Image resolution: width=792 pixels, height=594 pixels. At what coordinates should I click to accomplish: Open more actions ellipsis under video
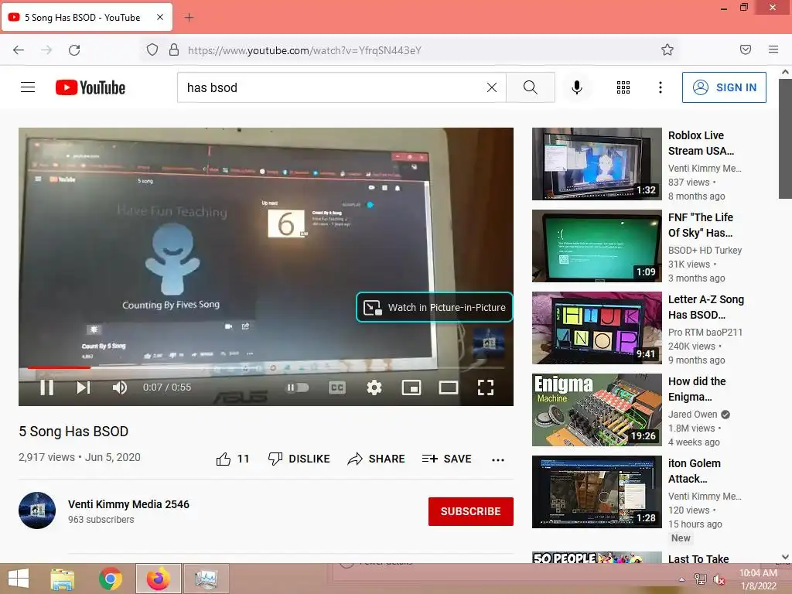pyautogui.click(x=498, y=459)
